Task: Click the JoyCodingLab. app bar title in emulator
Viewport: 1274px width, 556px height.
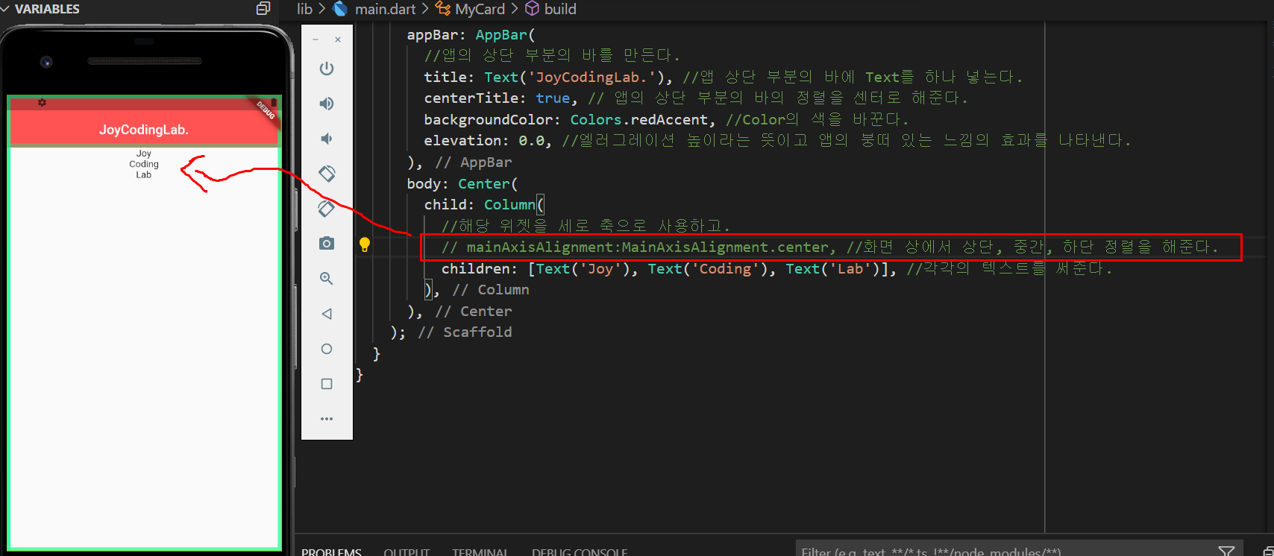Action: pos(144,130)
